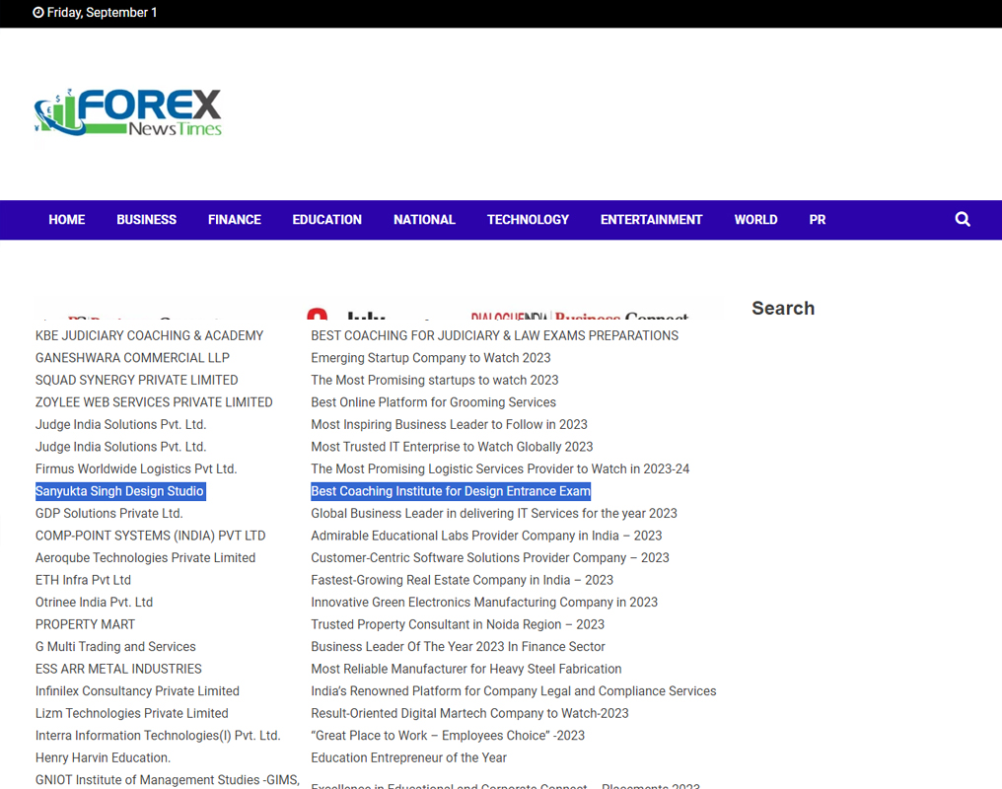Select SQUAD SYNERGY PRIVATE LIMITED row

(137, 380)
